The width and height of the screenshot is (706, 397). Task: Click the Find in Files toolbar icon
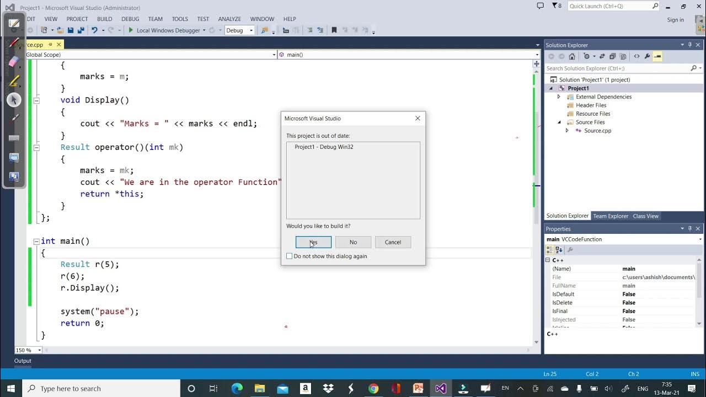coord(264,30)
